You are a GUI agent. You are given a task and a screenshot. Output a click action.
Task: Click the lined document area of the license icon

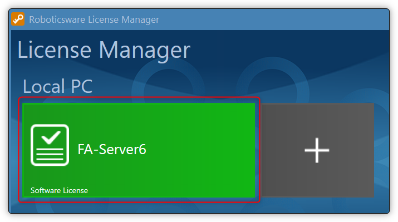[x=50, y=154]
